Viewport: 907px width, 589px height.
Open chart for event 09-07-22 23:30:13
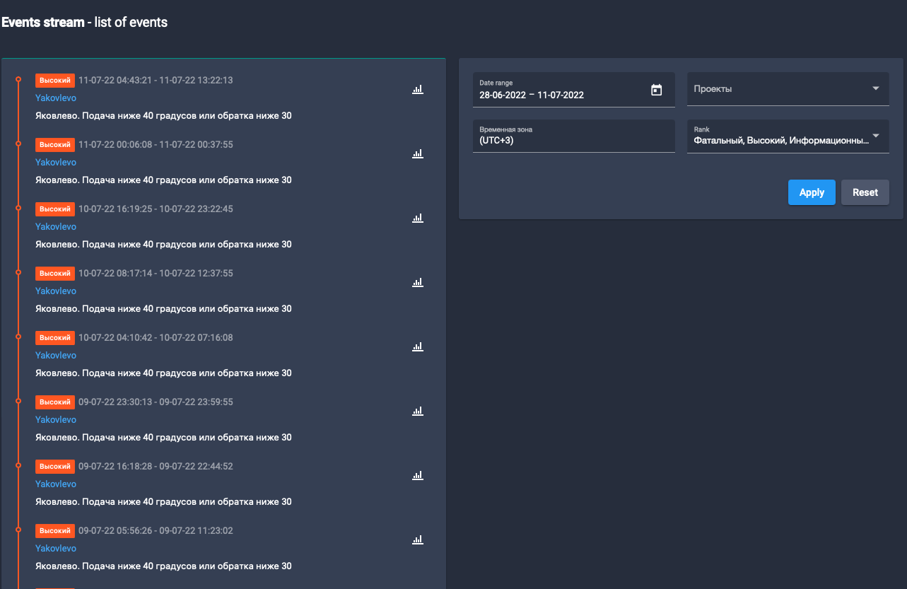[417, 411]
